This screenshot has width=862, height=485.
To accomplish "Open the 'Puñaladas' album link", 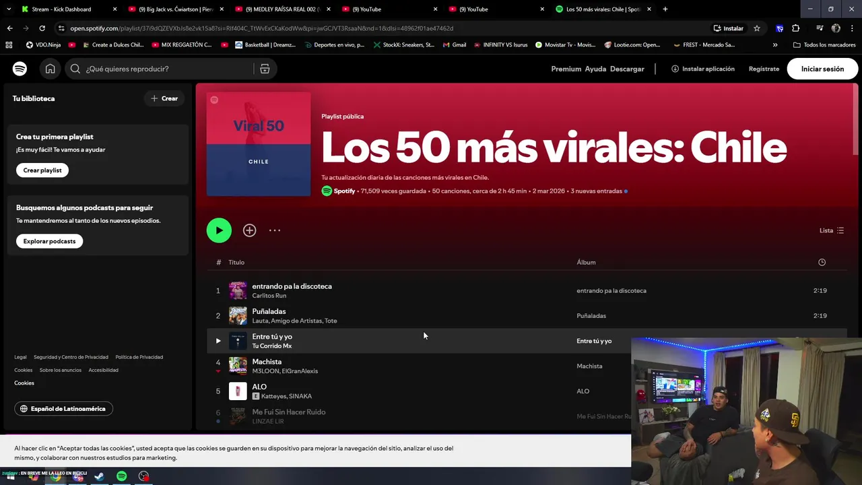I will [591, 316].
